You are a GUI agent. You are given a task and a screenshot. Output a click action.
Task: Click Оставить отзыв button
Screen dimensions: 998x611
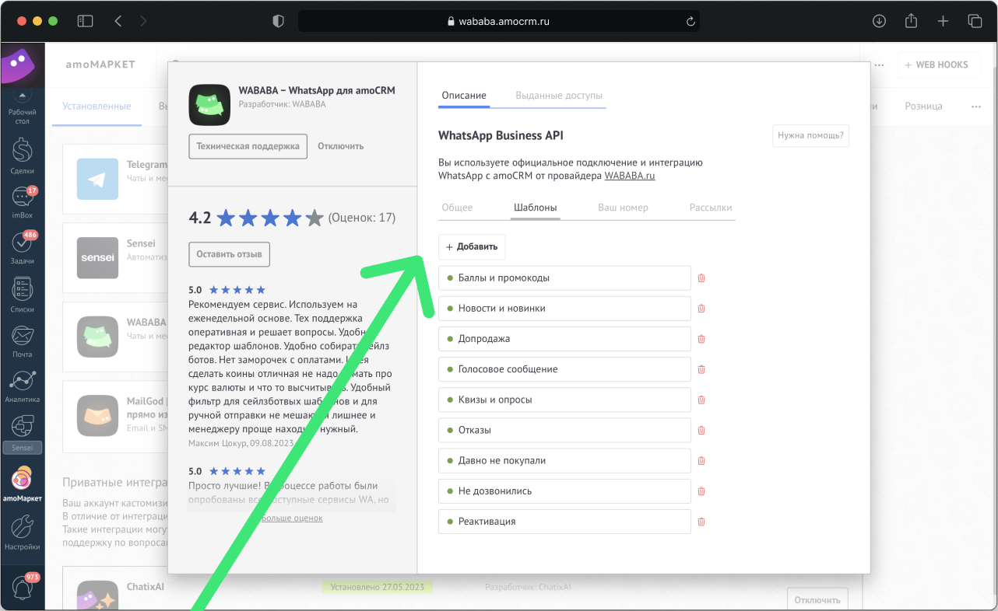[229, 254]
